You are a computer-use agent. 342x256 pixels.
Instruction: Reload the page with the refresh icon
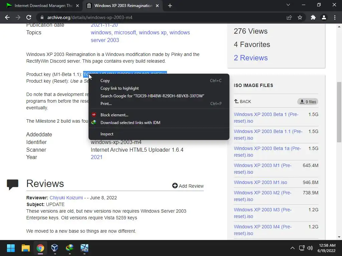pyautogui.click(x=29, y=17)
